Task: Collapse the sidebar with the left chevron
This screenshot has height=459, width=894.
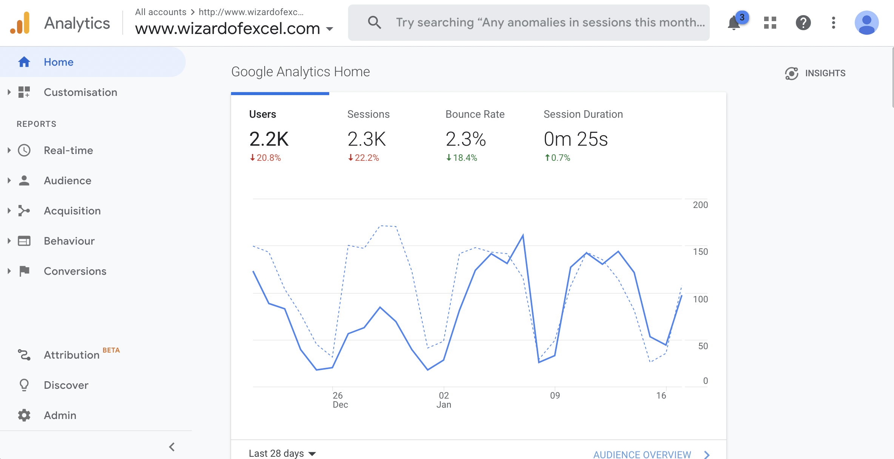Action: tap(172, 447)
